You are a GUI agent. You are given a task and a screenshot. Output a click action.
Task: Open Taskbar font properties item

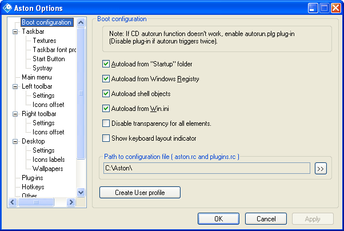click(x=54, y=50)
